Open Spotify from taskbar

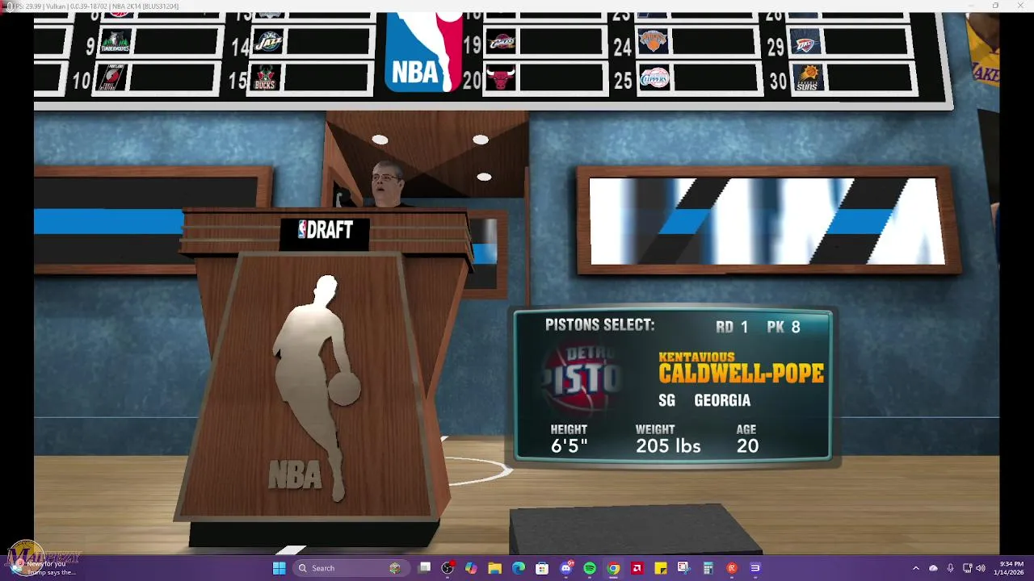tap(590, 568)
